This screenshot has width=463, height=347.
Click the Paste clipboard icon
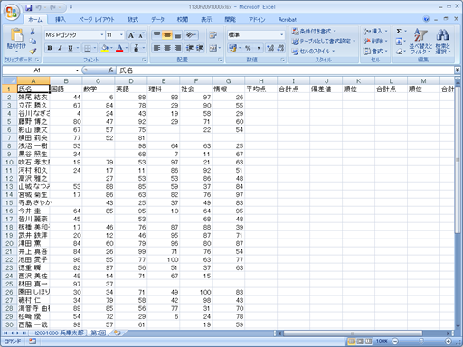tap(16, 35)
